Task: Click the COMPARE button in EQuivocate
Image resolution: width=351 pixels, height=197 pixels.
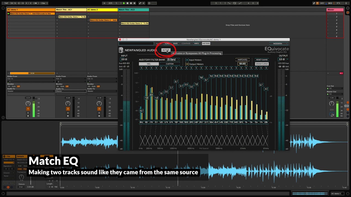Action: click(186, 44)
